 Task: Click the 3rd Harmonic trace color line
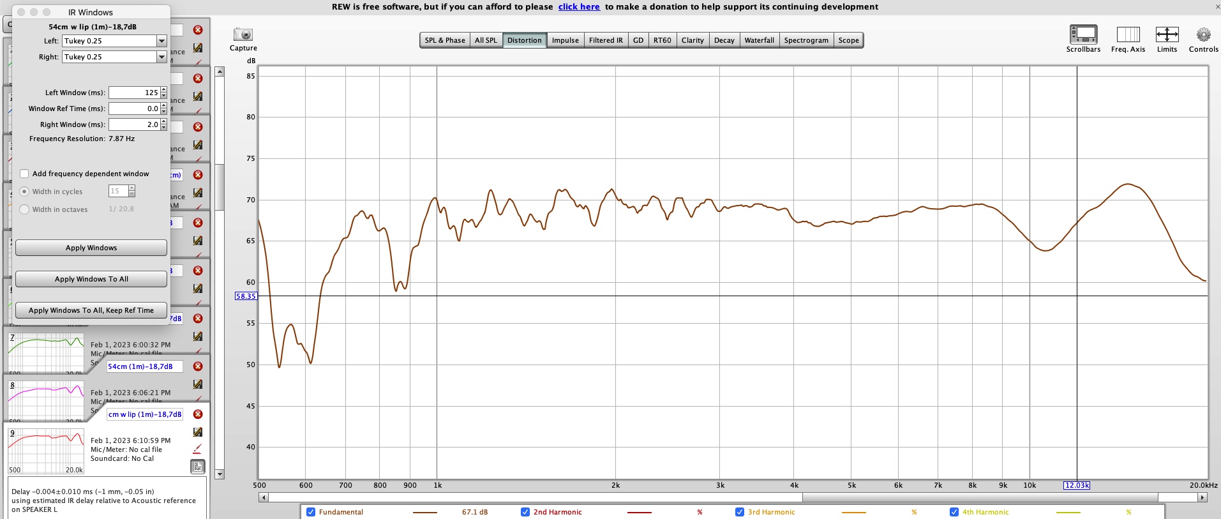[x=854, y=513]
